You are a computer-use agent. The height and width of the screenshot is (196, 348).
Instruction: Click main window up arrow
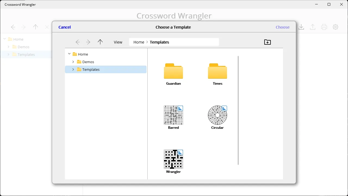click(x=35, y=27)
